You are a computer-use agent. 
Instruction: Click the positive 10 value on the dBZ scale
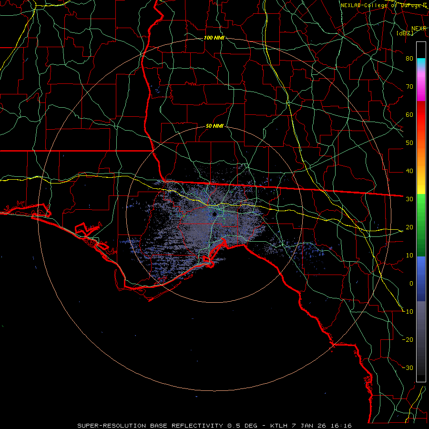click(409, 255)
